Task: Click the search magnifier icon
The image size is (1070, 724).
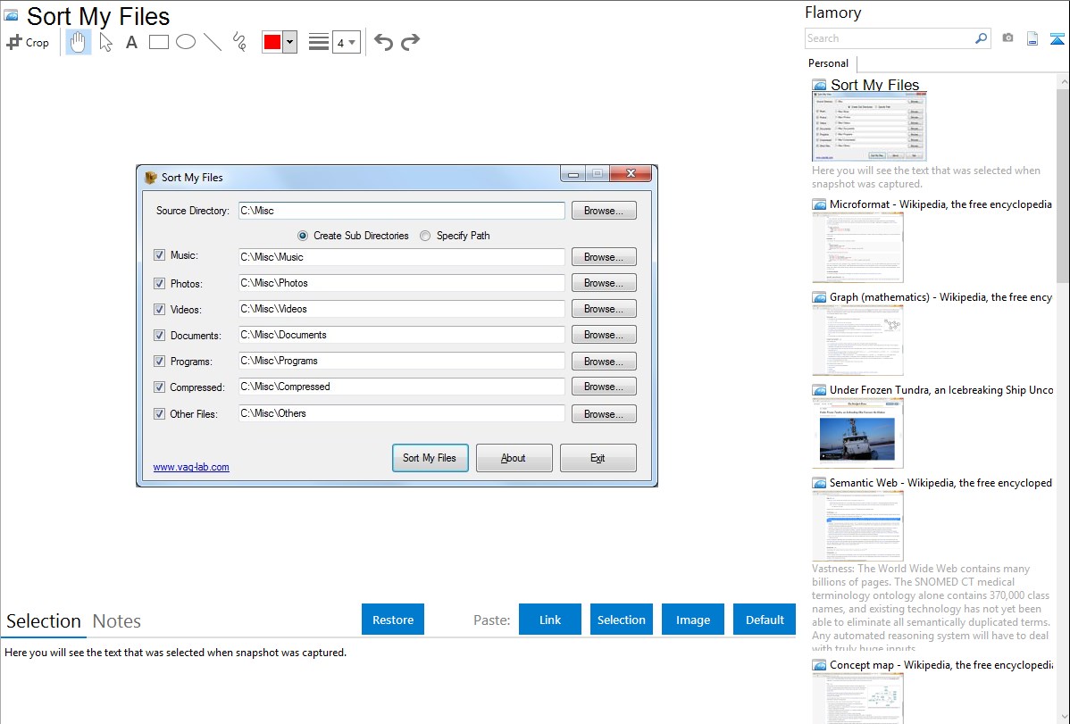Action: click(982, 38)
